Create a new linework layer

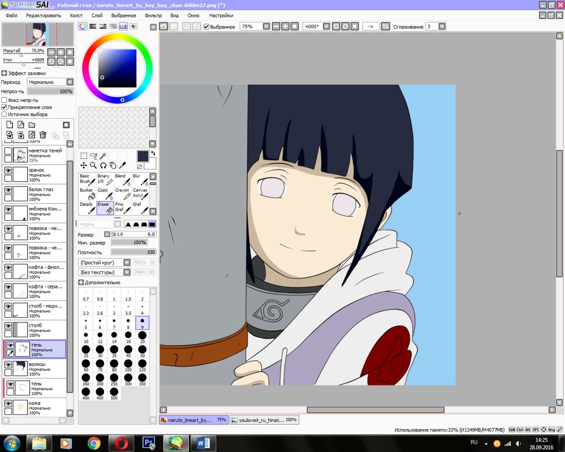(x=21, y=125)
